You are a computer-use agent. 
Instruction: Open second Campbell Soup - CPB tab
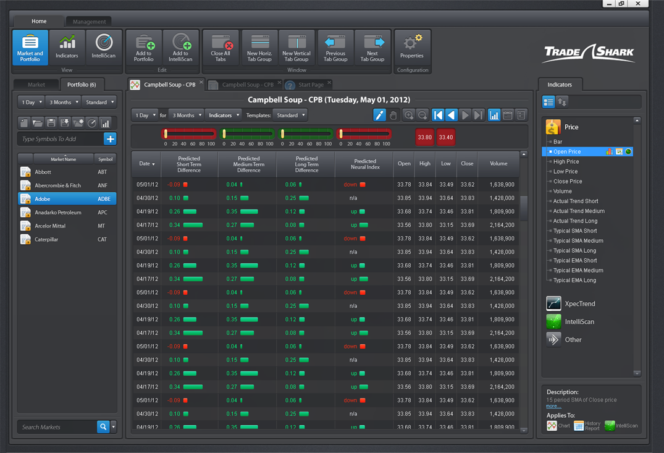tap(245, 85)
